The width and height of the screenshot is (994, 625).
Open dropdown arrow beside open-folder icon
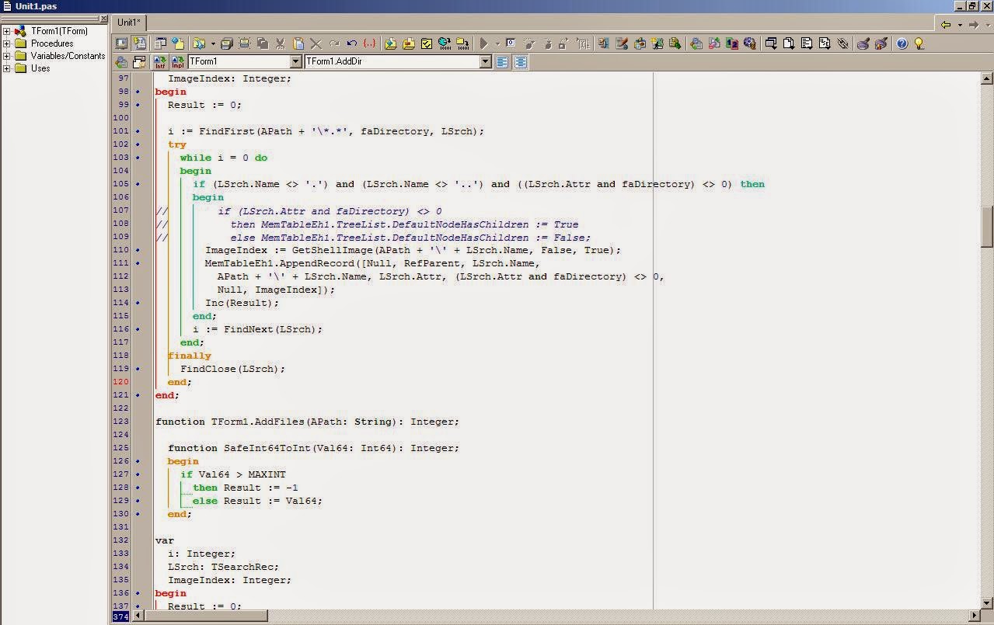[213, 43]
